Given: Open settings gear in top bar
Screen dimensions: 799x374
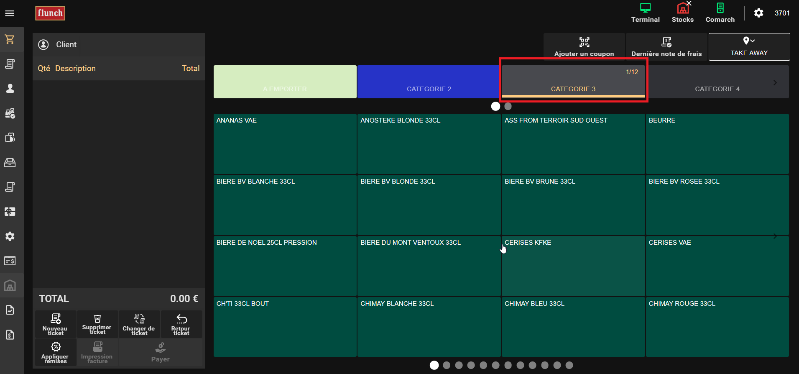Looking at the screenshot, I should (x=758, y=13).
